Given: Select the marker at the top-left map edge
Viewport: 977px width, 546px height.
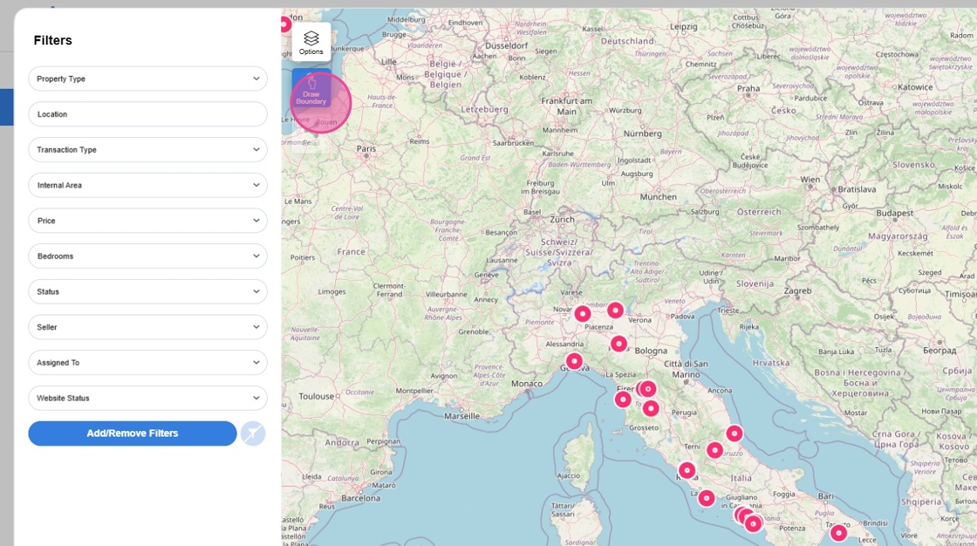Looking at the screenshot, I should coord(285,24).
